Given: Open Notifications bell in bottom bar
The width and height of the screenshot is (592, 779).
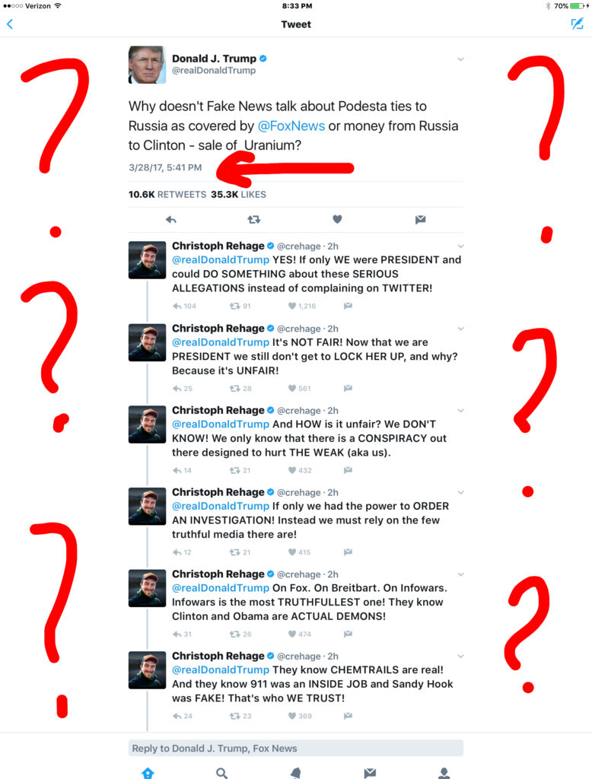Looking at the screenshot, I should pyautogui.click(x=296, y=773).
